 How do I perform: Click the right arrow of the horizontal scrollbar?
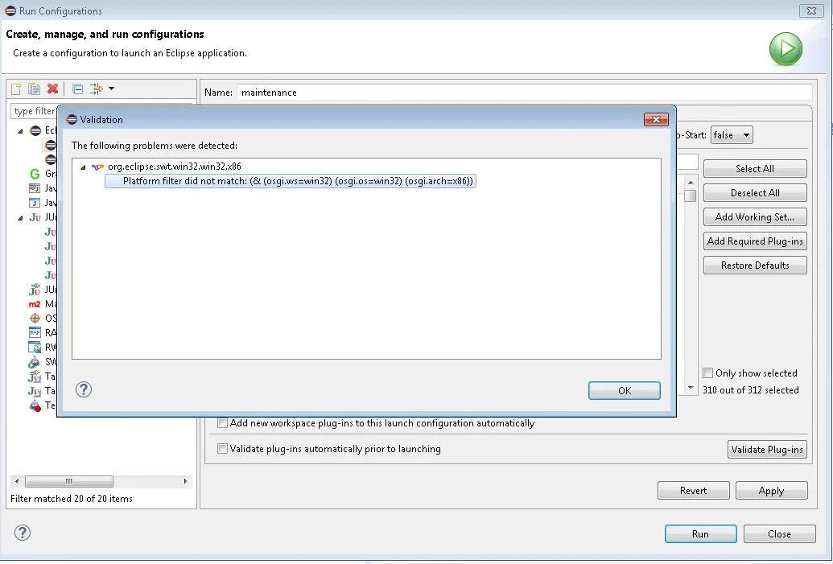(185, 481)
